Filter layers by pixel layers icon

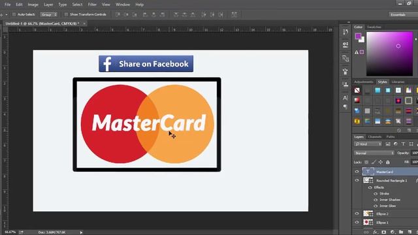(x=388, y=144)
